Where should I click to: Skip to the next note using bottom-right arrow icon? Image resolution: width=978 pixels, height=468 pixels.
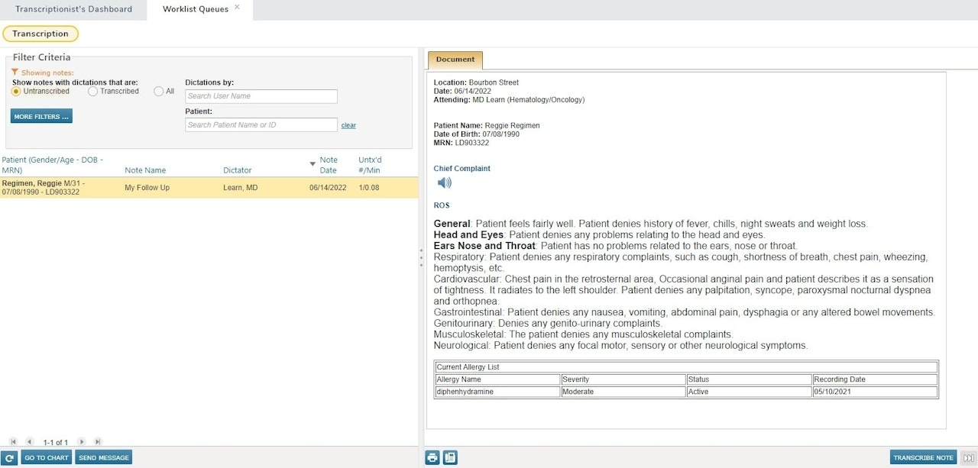(x=969, y=457)
